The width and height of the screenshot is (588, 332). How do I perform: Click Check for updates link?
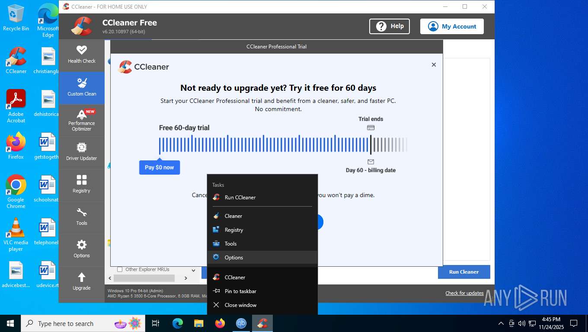[464, 293]
